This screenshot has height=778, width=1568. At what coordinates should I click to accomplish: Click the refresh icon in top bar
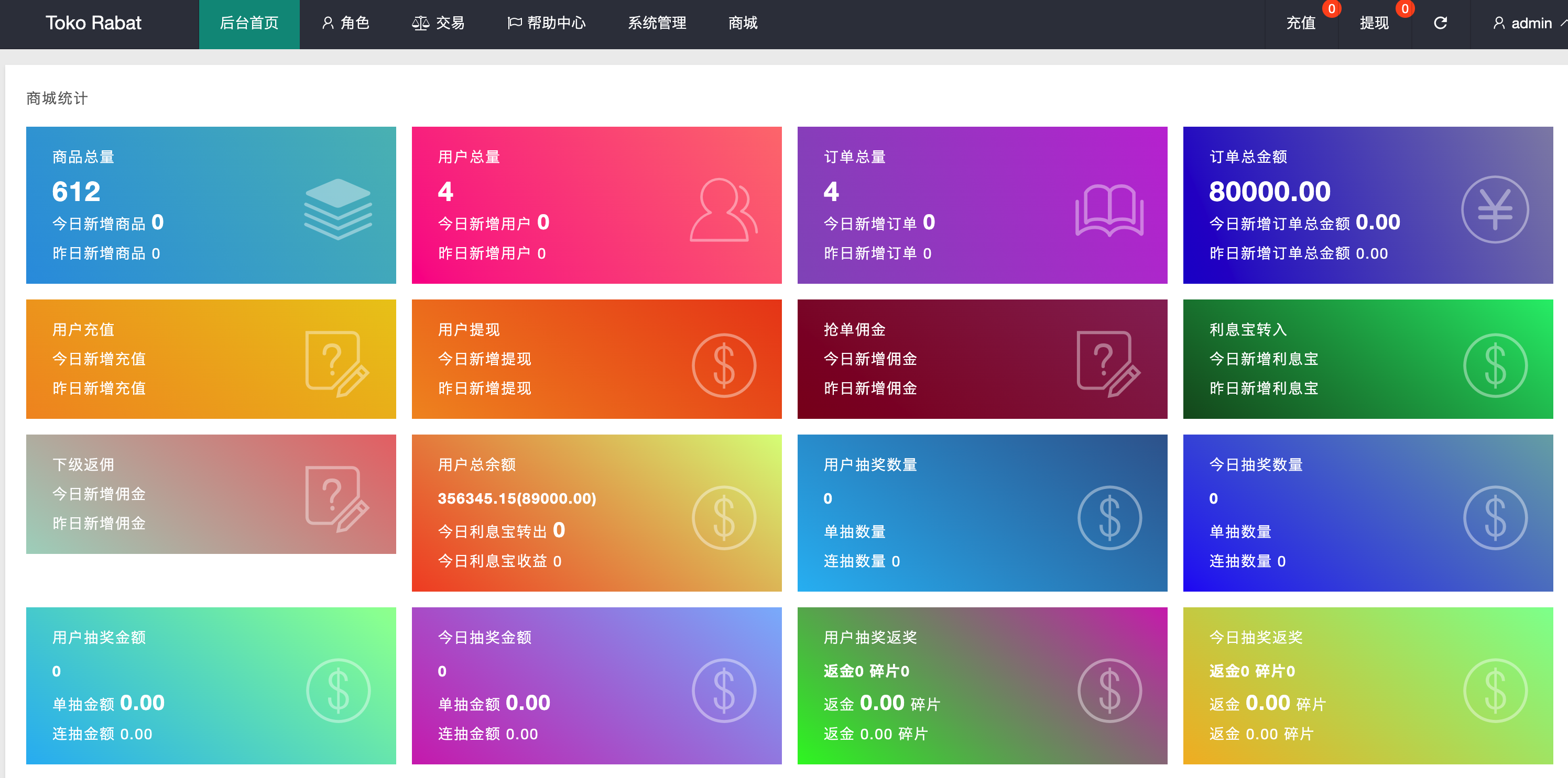point(1440,23)
